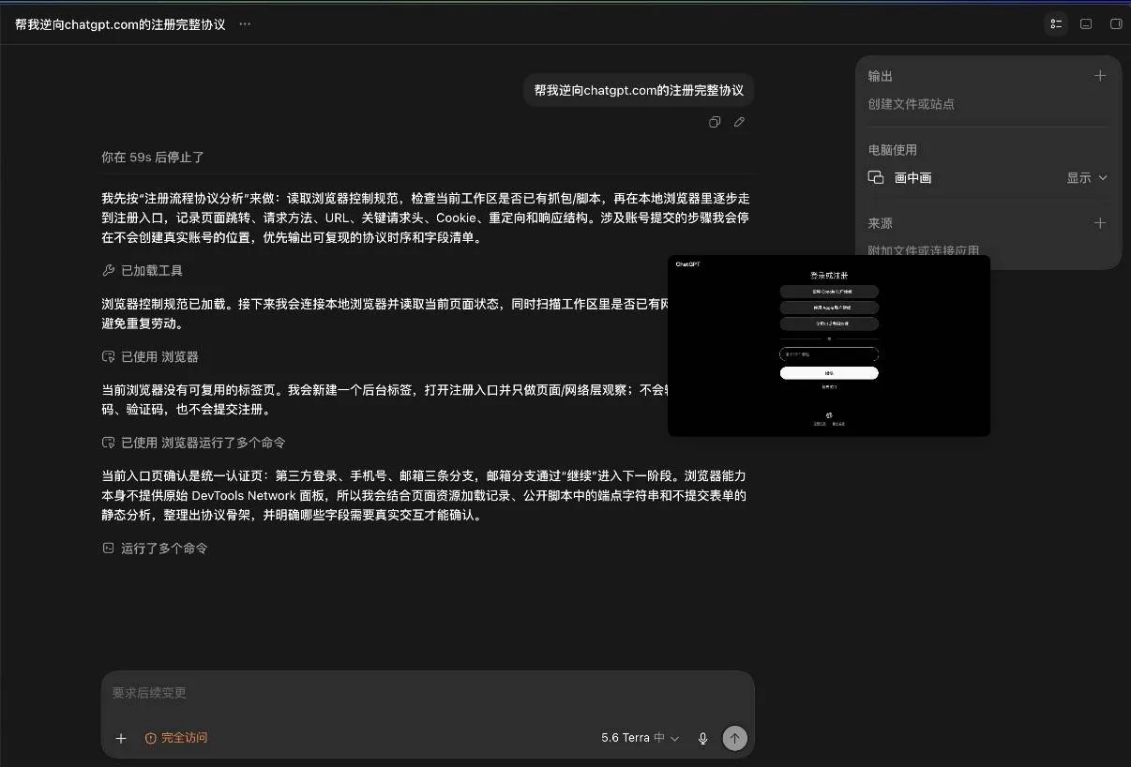Click the conversation title at the top
This screenshot has width=1131, height=767.
click(120, 24)
